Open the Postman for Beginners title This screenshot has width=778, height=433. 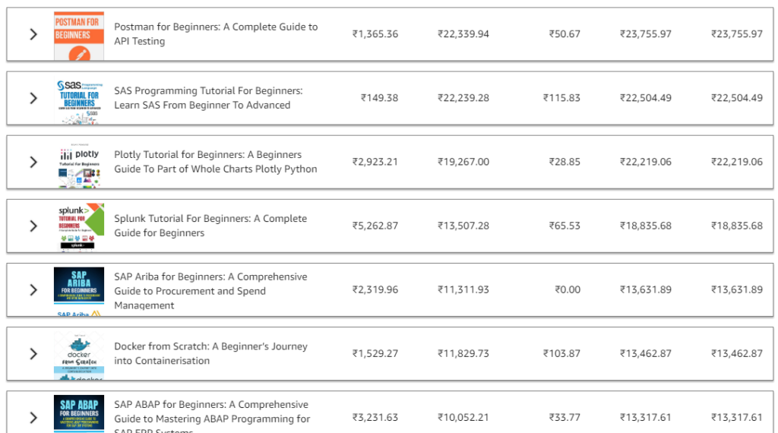point(216,34)
